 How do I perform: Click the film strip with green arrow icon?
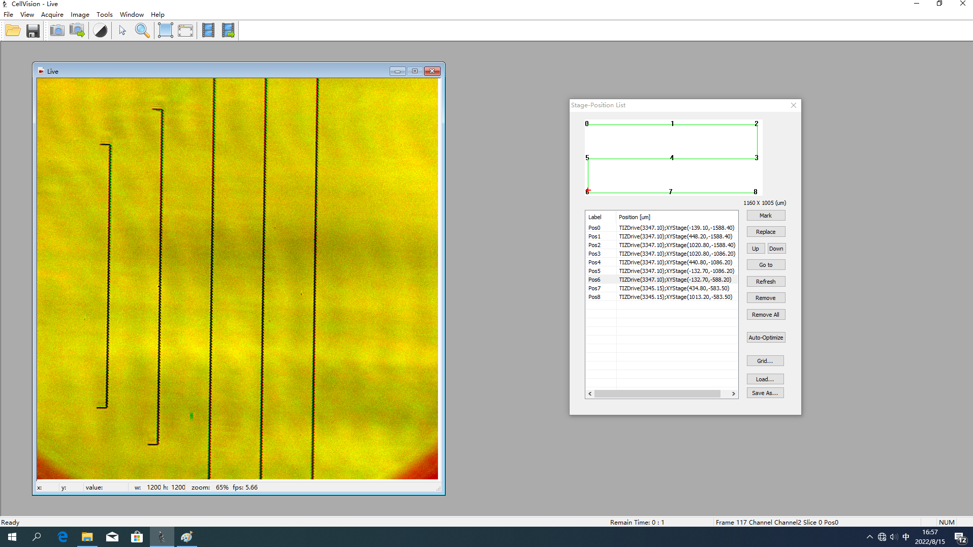tap(228, 31)
